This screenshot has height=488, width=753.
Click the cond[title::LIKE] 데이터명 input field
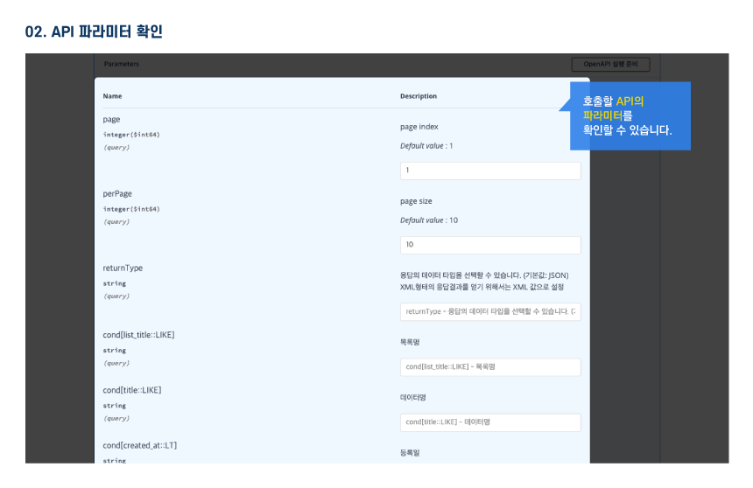tap(490, 422)
